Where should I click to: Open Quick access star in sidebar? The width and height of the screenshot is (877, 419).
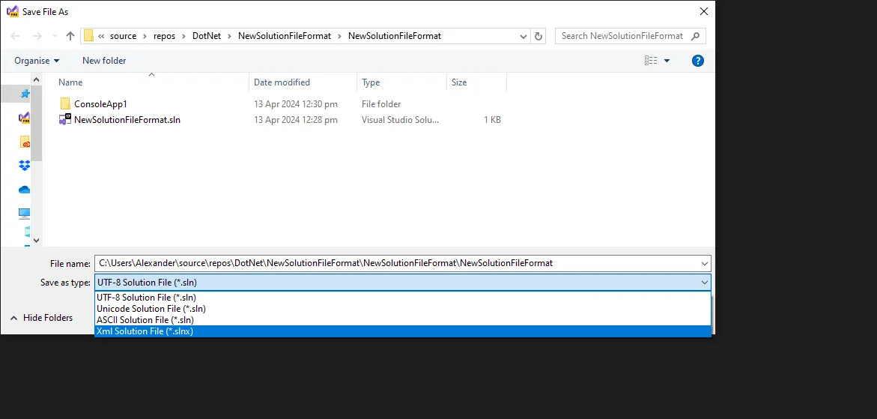point(25,94)
